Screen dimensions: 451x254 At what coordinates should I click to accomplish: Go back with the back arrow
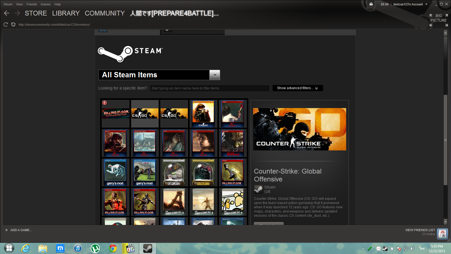pos(7,13)
